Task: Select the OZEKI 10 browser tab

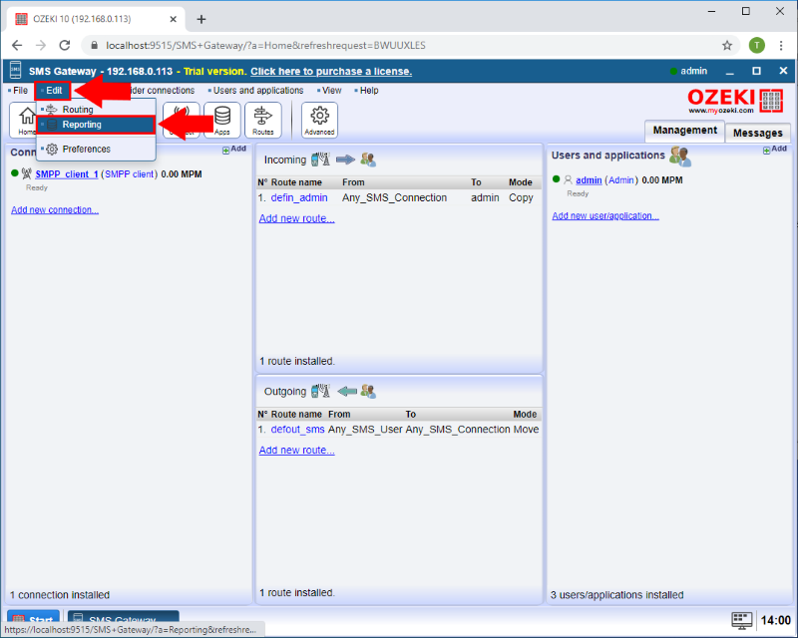Action: 96,19
